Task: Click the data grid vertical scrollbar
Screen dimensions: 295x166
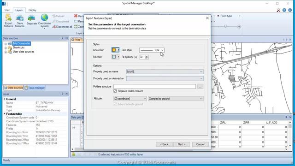Action: coord(290,134)
